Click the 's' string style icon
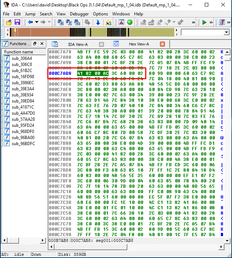This screenshot has width=232, height=258. point(168,22)
